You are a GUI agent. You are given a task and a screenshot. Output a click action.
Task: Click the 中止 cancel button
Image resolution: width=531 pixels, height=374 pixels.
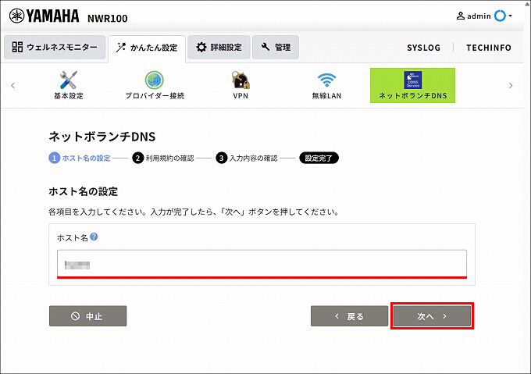(x=88, y=316)
